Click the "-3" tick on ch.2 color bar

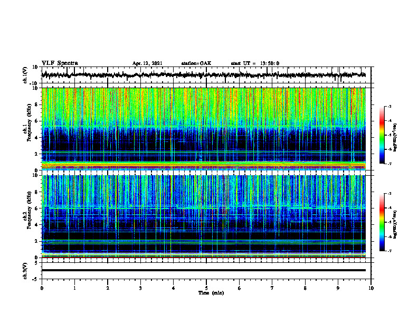click(389, 194)
